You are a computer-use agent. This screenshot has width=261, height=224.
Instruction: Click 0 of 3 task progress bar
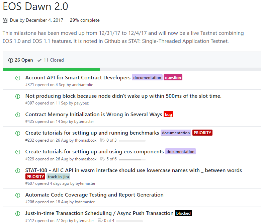coord(132,141)
